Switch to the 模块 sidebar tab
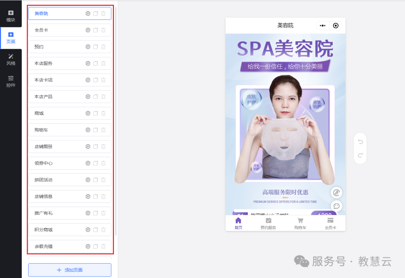405x278 pixels. (x=11, y=16)
